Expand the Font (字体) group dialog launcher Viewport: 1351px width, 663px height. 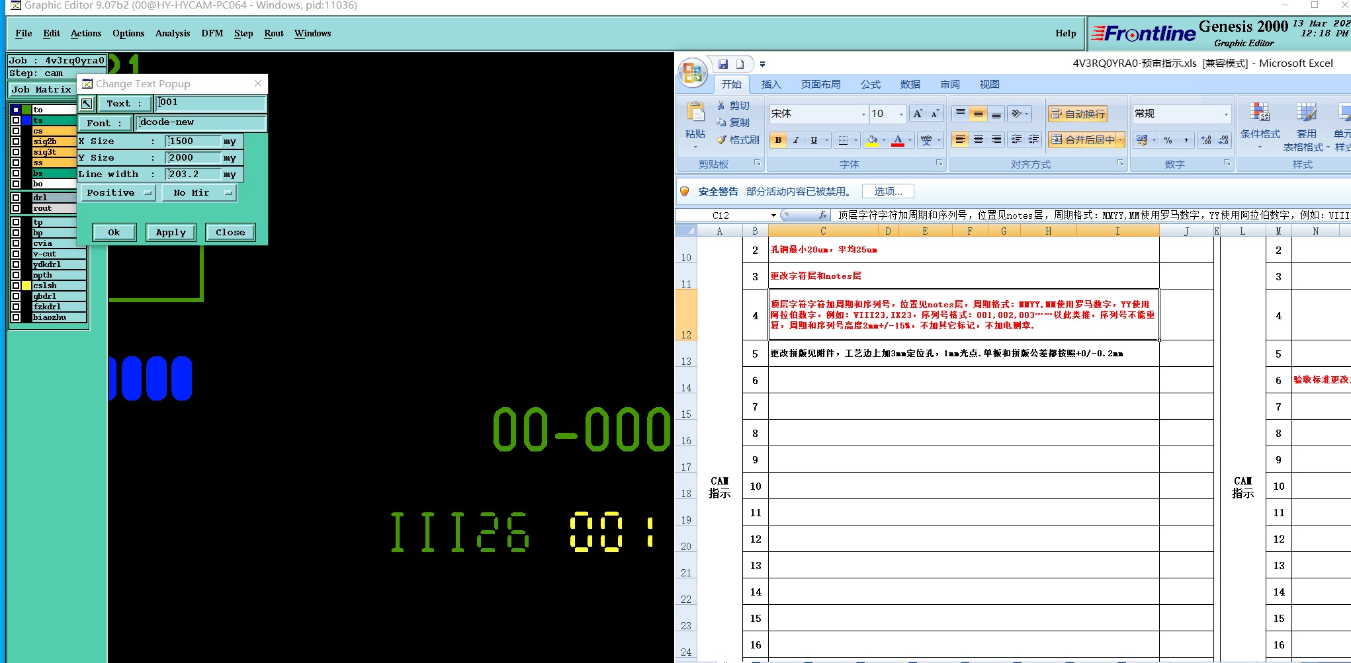tap(939, 163)
